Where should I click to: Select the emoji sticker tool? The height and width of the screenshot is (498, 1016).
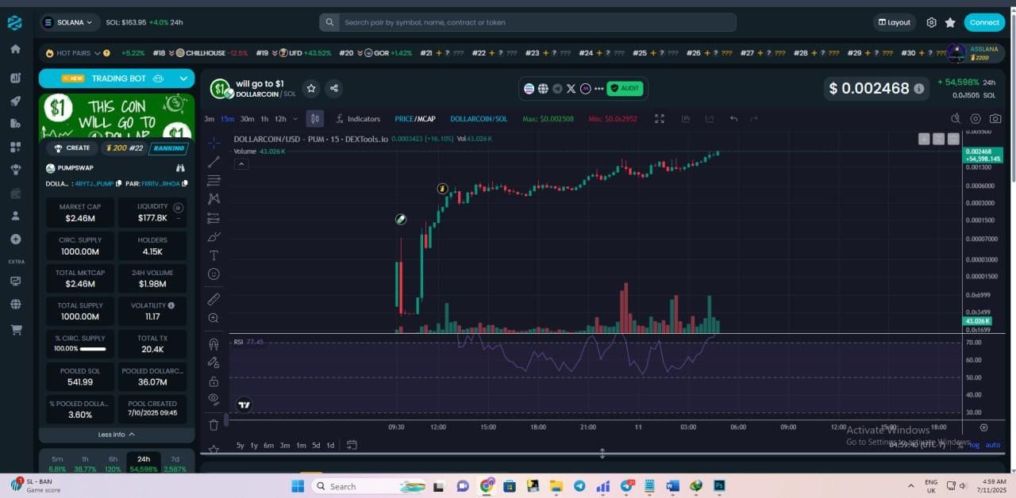pos(214,274)
